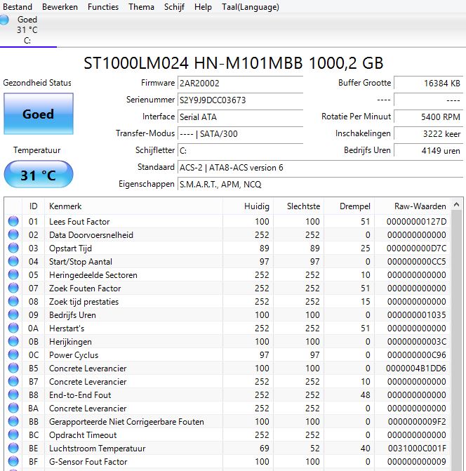The height and width of the screenshot is (471, 466).
Task: Click the status orb beside Opstart Tijd
Action: pos(13,248)
